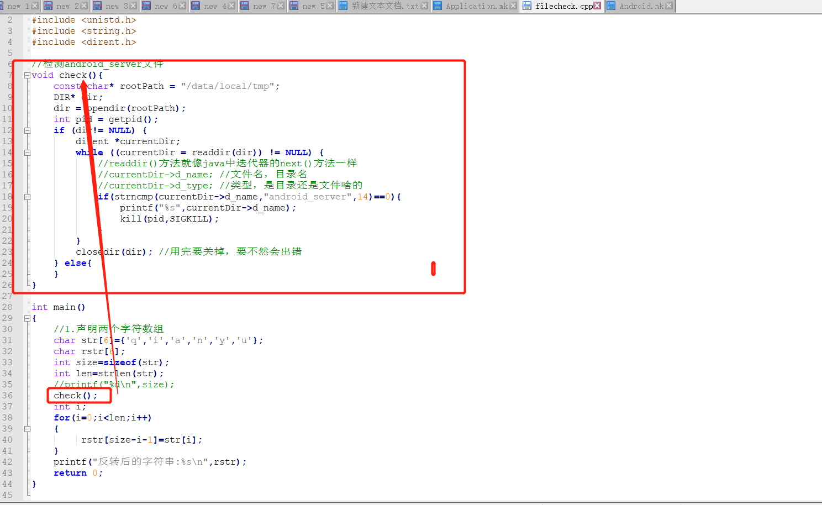The image size is (822, 505).
Task: Close the 新建文本文档.txt tab
Action: (424, 6)
